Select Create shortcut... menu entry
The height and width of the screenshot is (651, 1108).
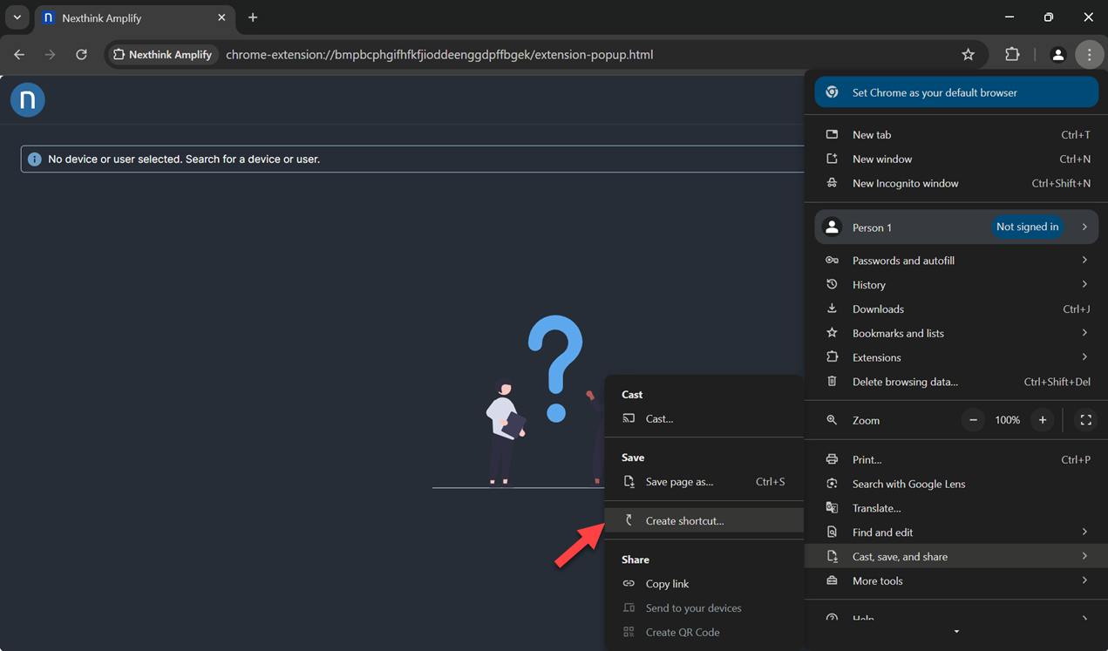coord(684,521)
